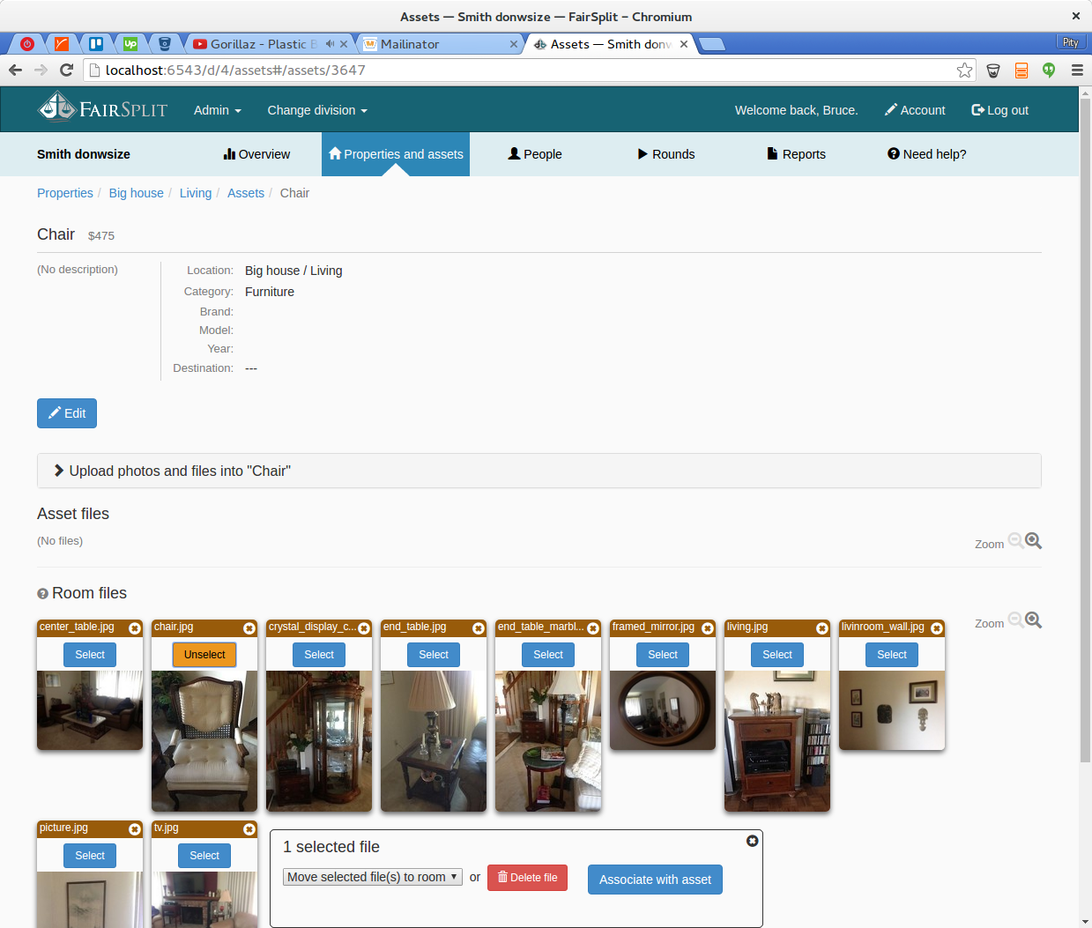Open the Reports tab
The width and height of the screenshot is (1092, 928).
tap(797, 154)
